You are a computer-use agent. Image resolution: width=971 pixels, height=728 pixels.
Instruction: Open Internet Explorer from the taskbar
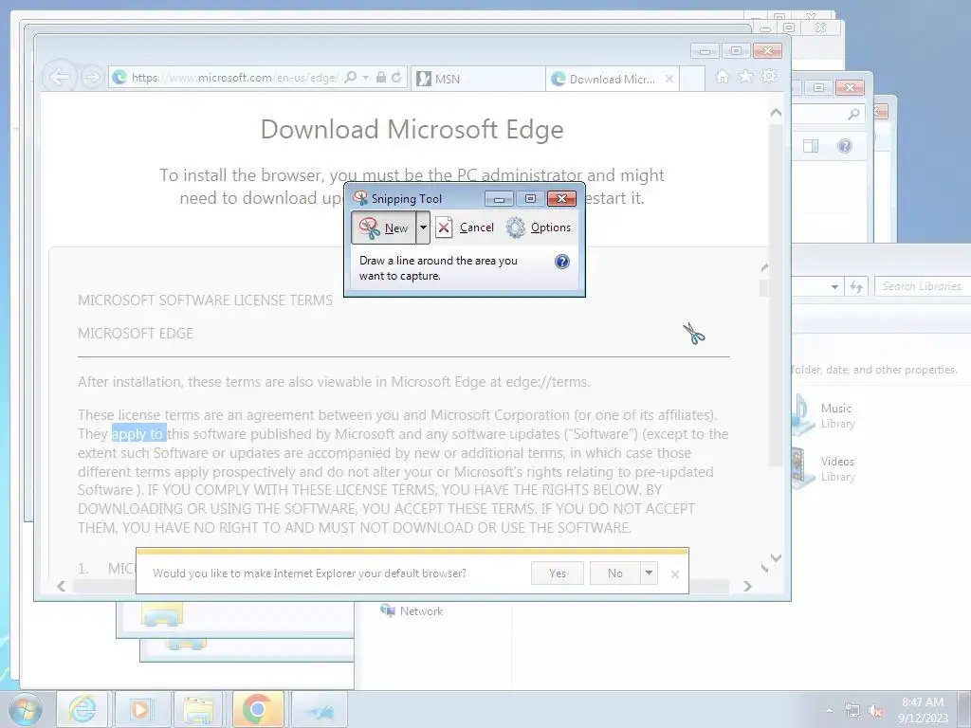(82, 709)
